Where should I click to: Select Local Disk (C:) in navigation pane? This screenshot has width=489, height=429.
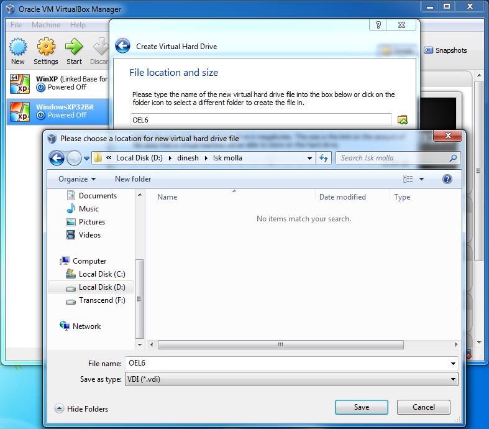(96, 274)
